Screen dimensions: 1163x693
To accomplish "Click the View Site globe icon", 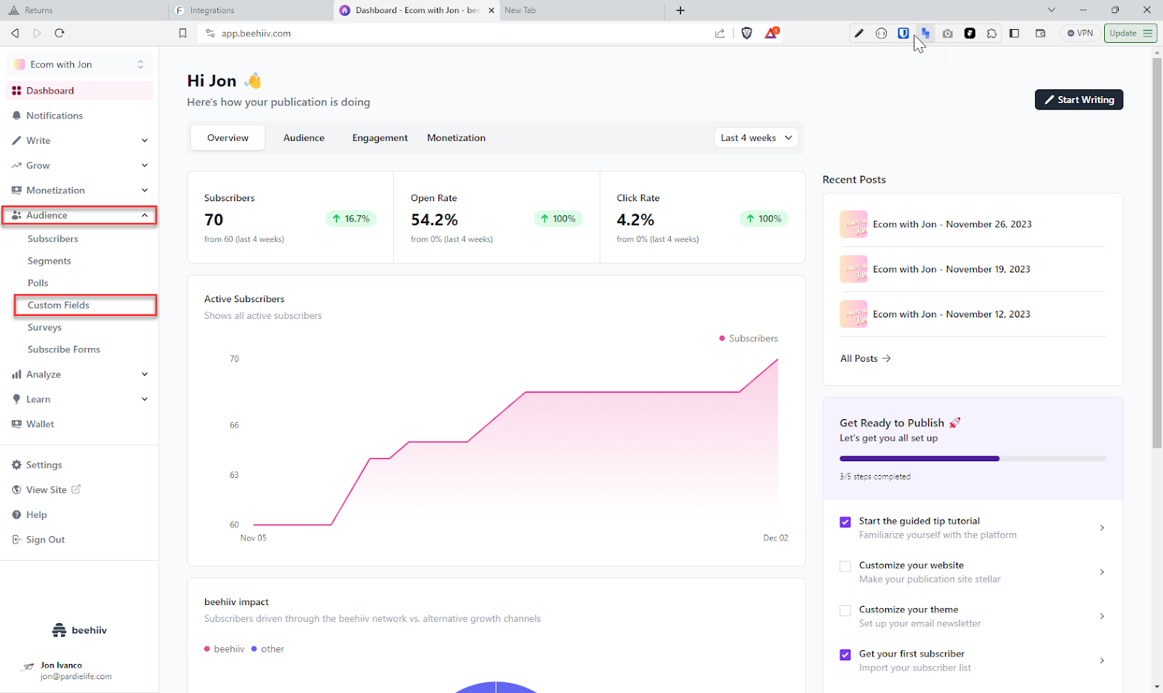I will (16, 490).
